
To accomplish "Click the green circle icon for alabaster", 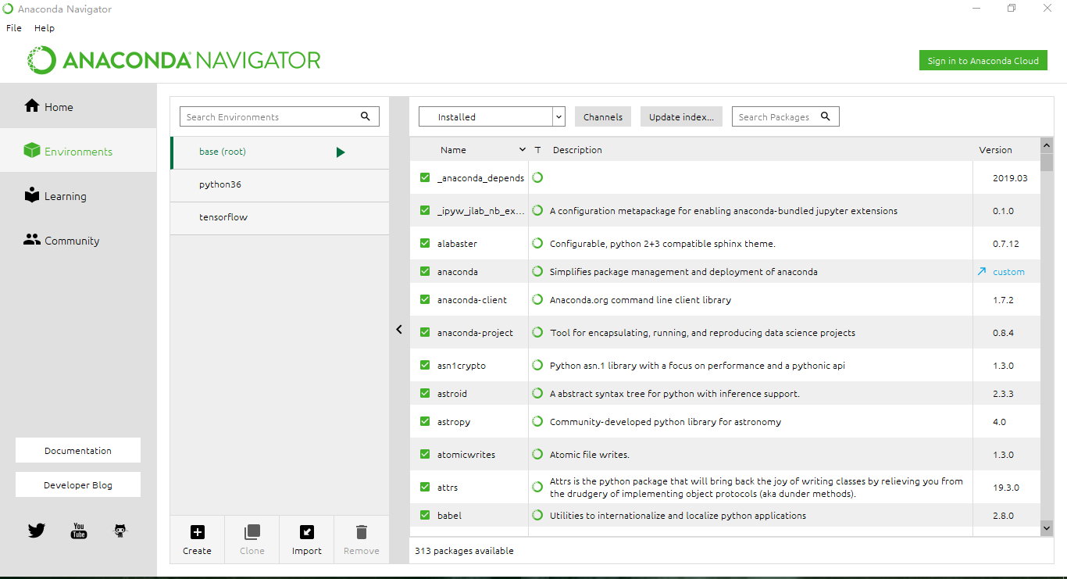I will click(x=537, y=243).
